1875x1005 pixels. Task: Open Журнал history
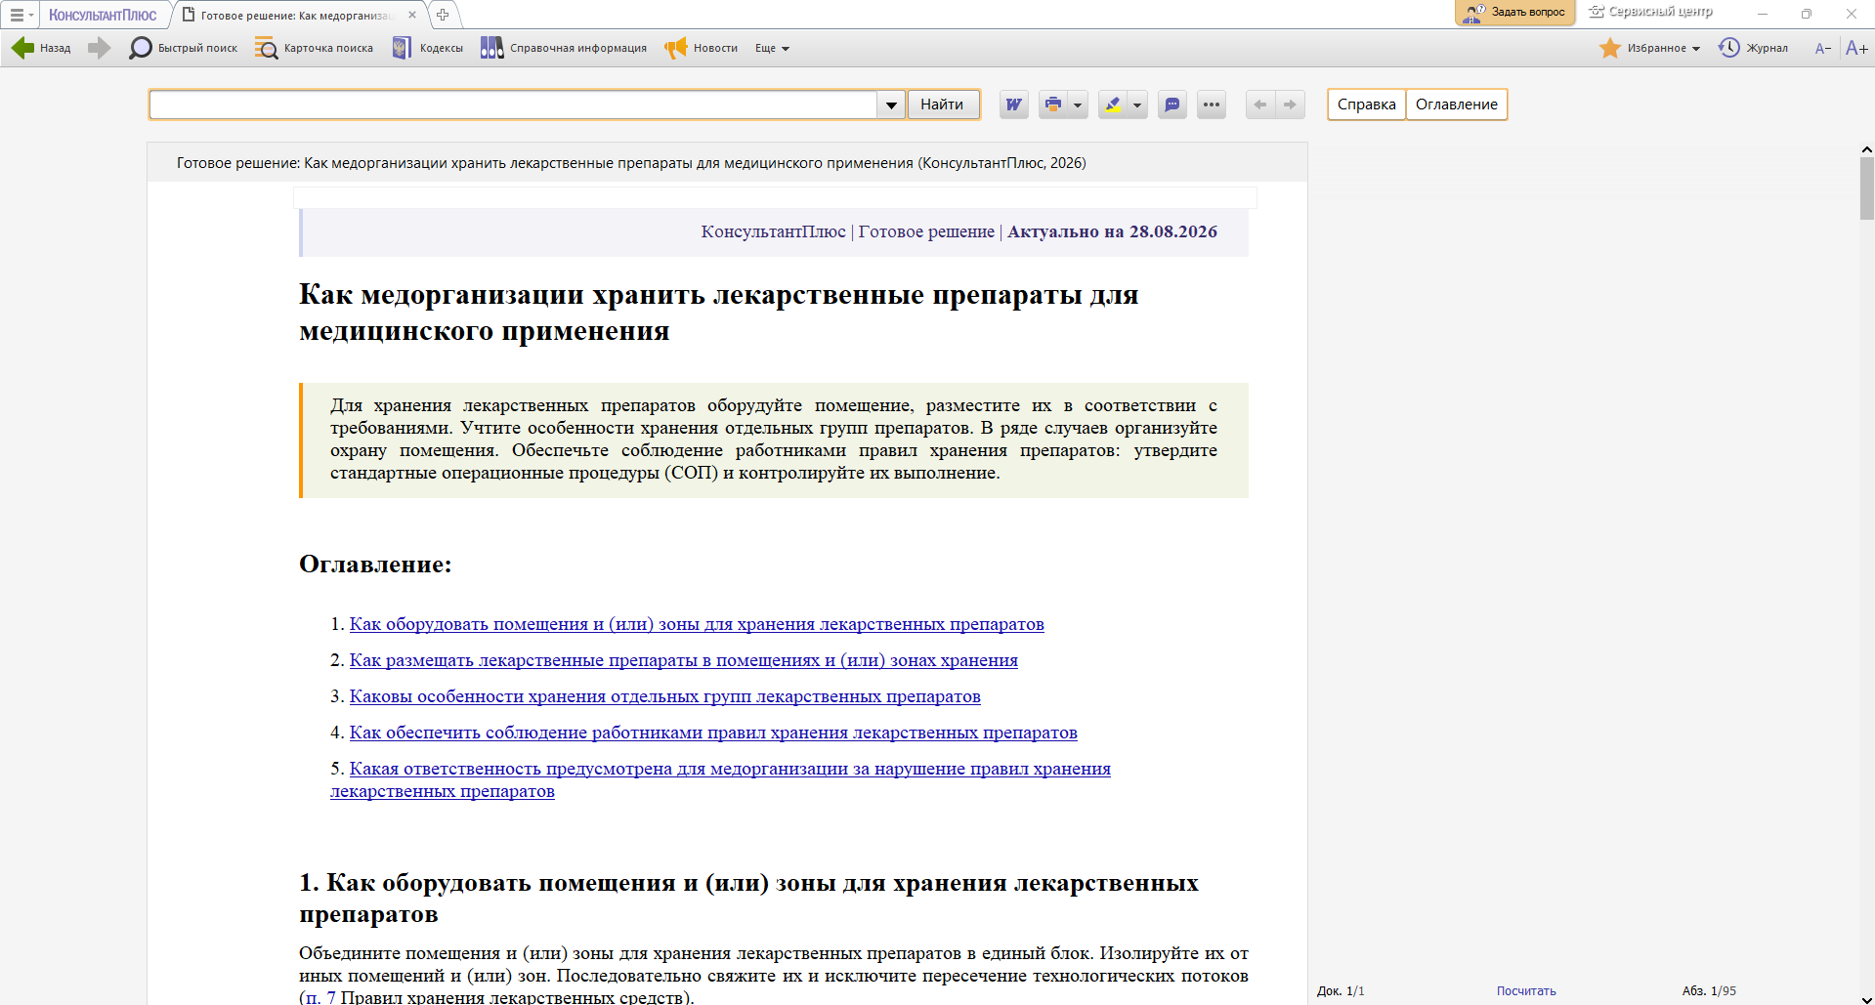(1754, 48)
